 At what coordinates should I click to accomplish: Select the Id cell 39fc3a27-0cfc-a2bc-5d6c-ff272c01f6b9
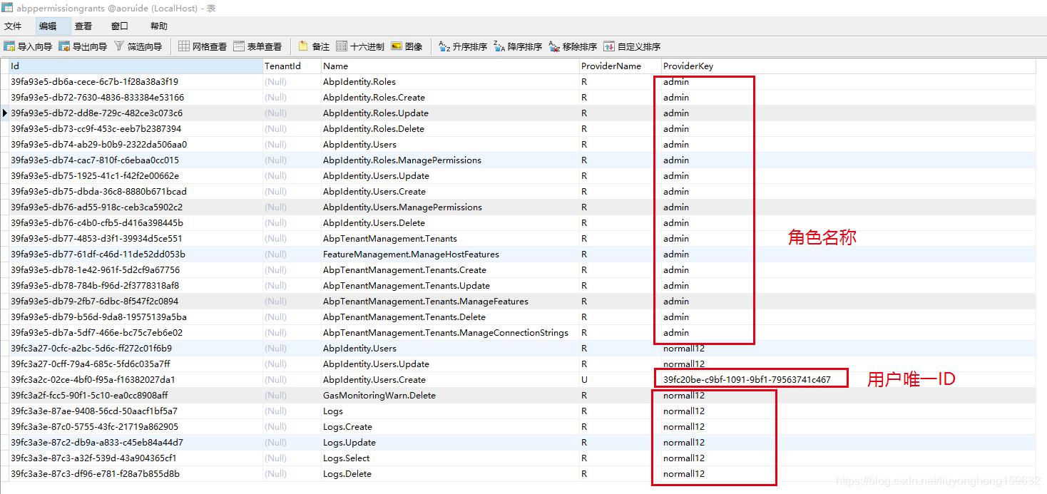[x=136, y=348]
